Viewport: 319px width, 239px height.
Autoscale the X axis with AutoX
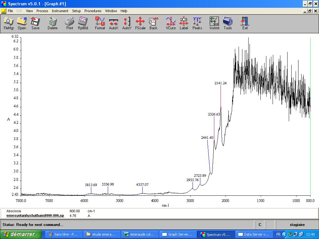113,23
